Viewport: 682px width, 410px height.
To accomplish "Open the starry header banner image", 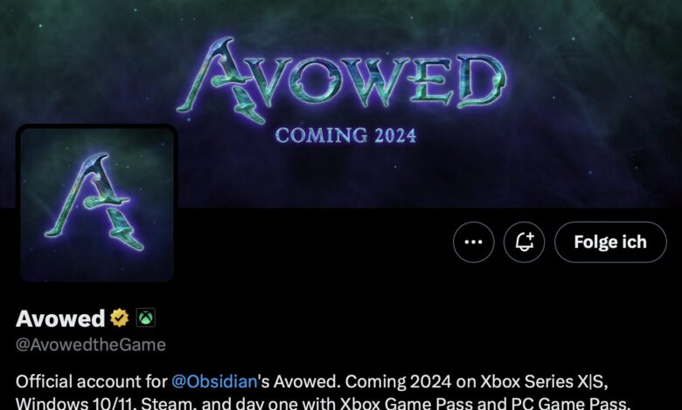I will pos(341,104).
